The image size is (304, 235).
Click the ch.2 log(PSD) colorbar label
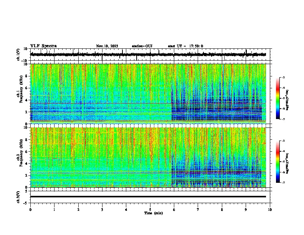pyautogui.click(x=287, y=163)
